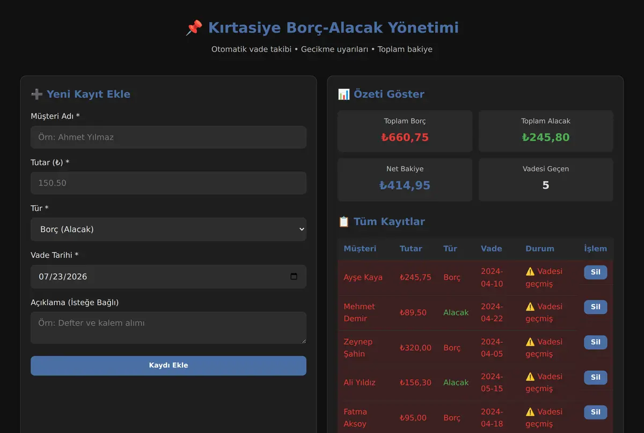Click the Müşteri column header

(360, 249)
